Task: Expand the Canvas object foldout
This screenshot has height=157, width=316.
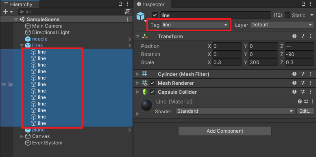Action: point(22,136)
